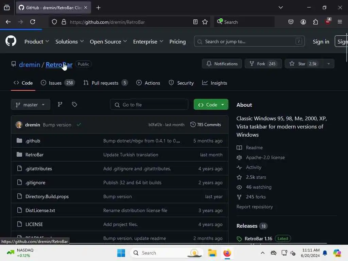
Task: Click the green check commit status icon
Action: point(79,124)
